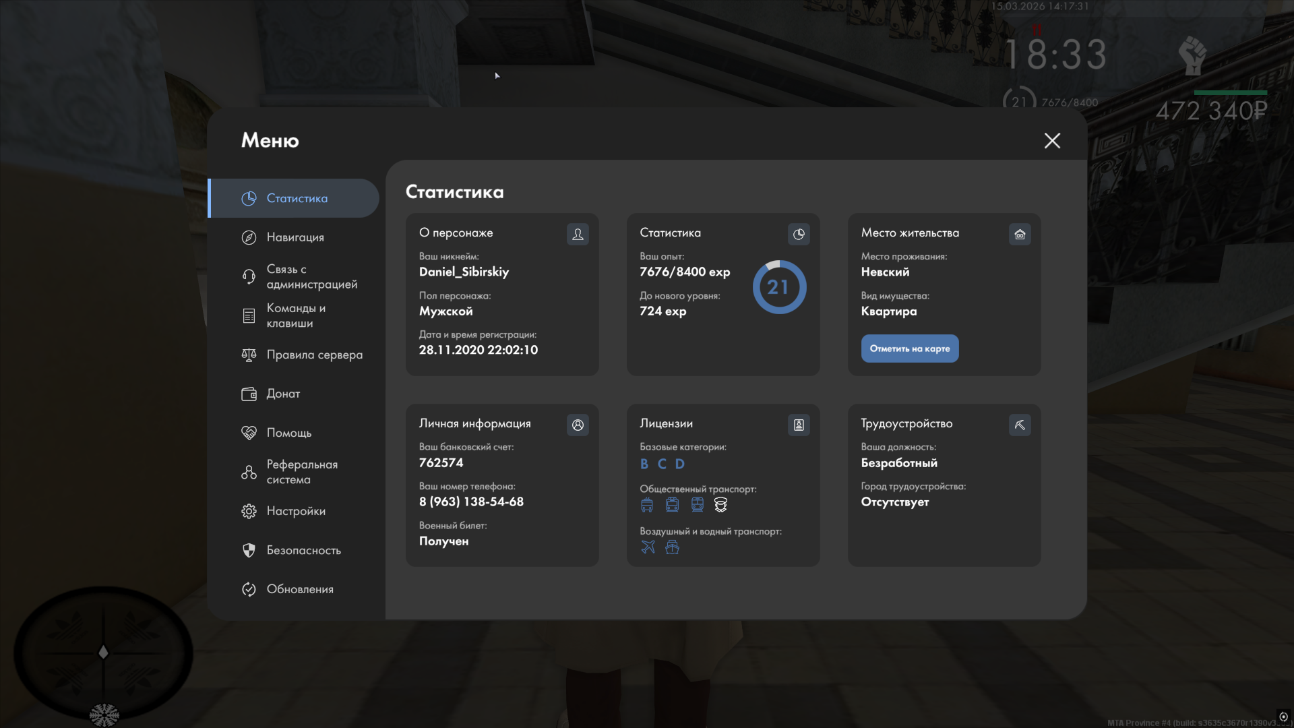Open the Настройки menu section
The width and height of the screenshot is (1294, 728).
click(x=295, y=511)
